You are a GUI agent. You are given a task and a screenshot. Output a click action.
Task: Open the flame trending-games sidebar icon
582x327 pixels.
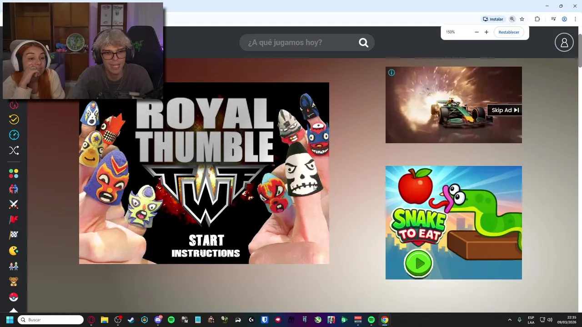[x=14, y=105]
